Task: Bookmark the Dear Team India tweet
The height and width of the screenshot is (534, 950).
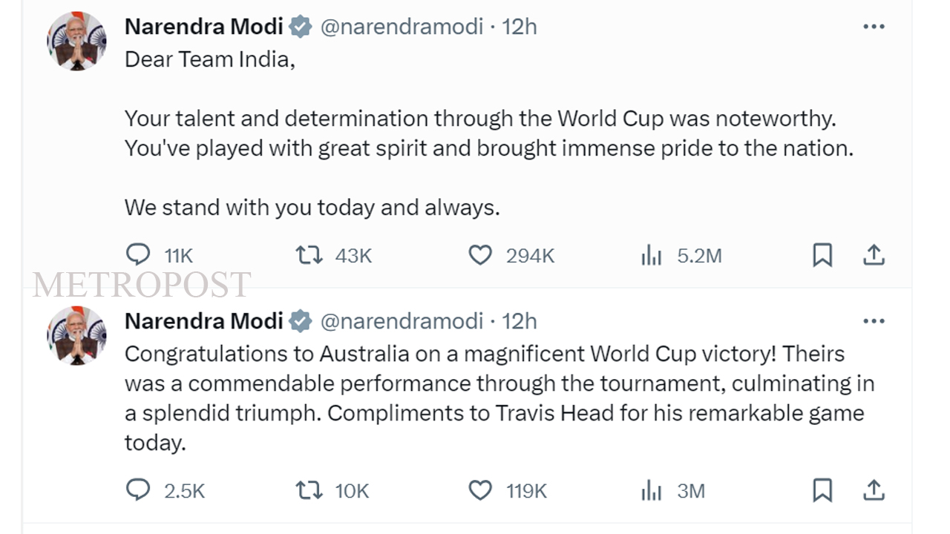Action: [822, 255]
